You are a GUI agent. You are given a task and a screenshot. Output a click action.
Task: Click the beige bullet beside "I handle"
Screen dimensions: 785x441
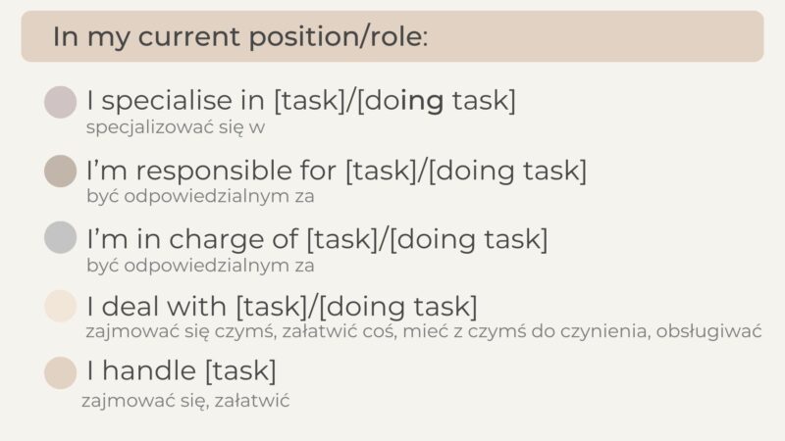[60, 372]
